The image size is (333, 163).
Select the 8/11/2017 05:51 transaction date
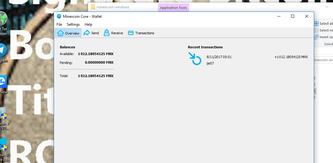219,57
